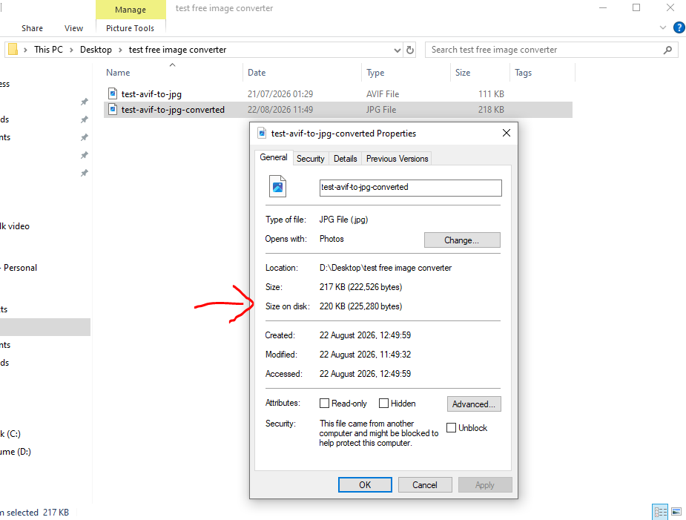Select the 'lk video' navigation item
Image resolution: width=686 pixels, height=520 pixels.
(15, 226)
